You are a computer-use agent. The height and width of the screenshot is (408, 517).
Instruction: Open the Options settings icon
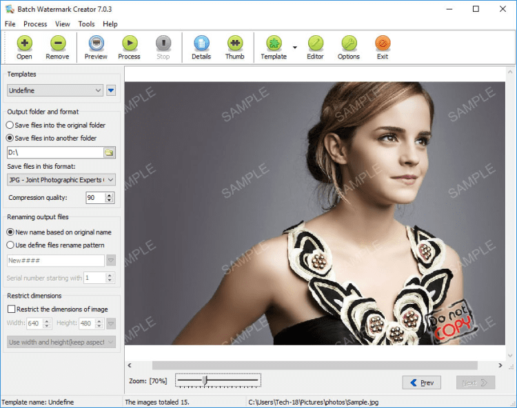[348, 47]
